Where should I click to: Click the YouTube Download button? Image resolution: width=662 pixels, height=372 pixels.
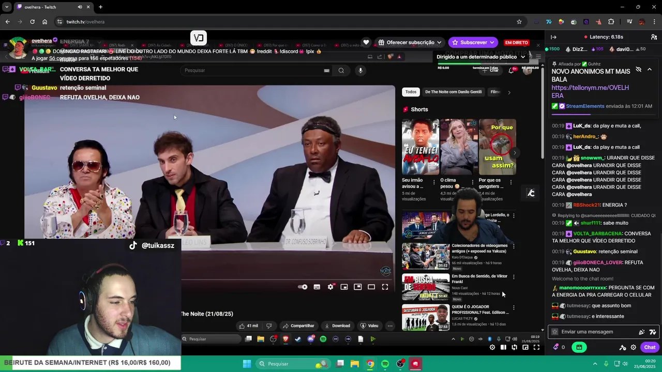pyautogui.click(x=337, y=326)
